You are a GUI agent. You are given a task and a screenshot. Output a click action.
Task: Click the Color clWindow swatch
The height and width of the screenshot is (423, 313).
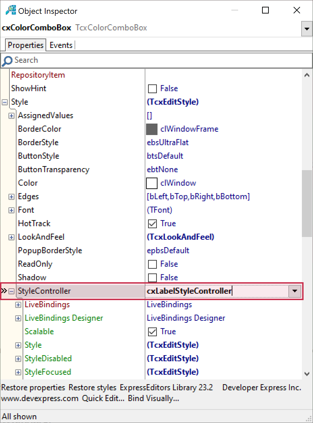152,183
